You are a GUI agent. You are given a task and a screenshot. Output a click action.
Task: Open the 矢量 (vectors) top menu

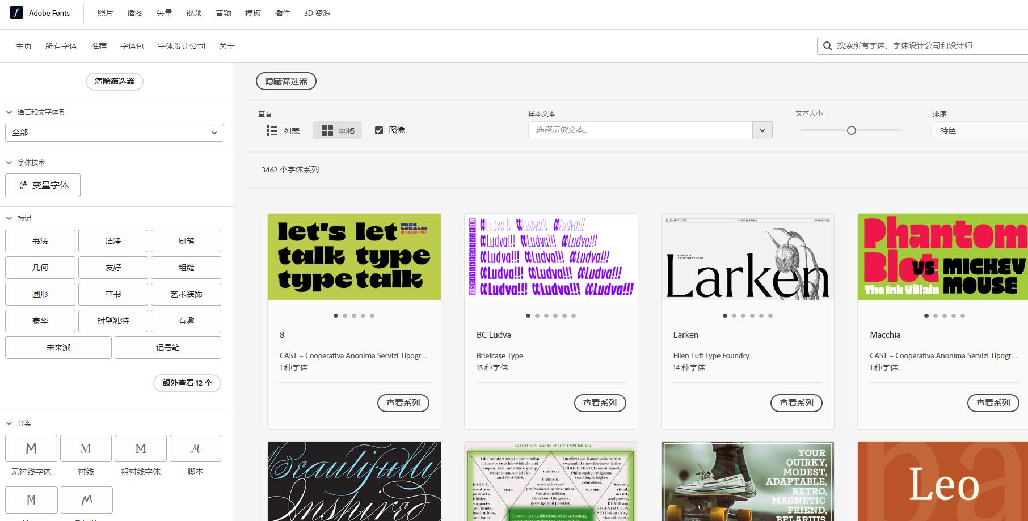165,13
